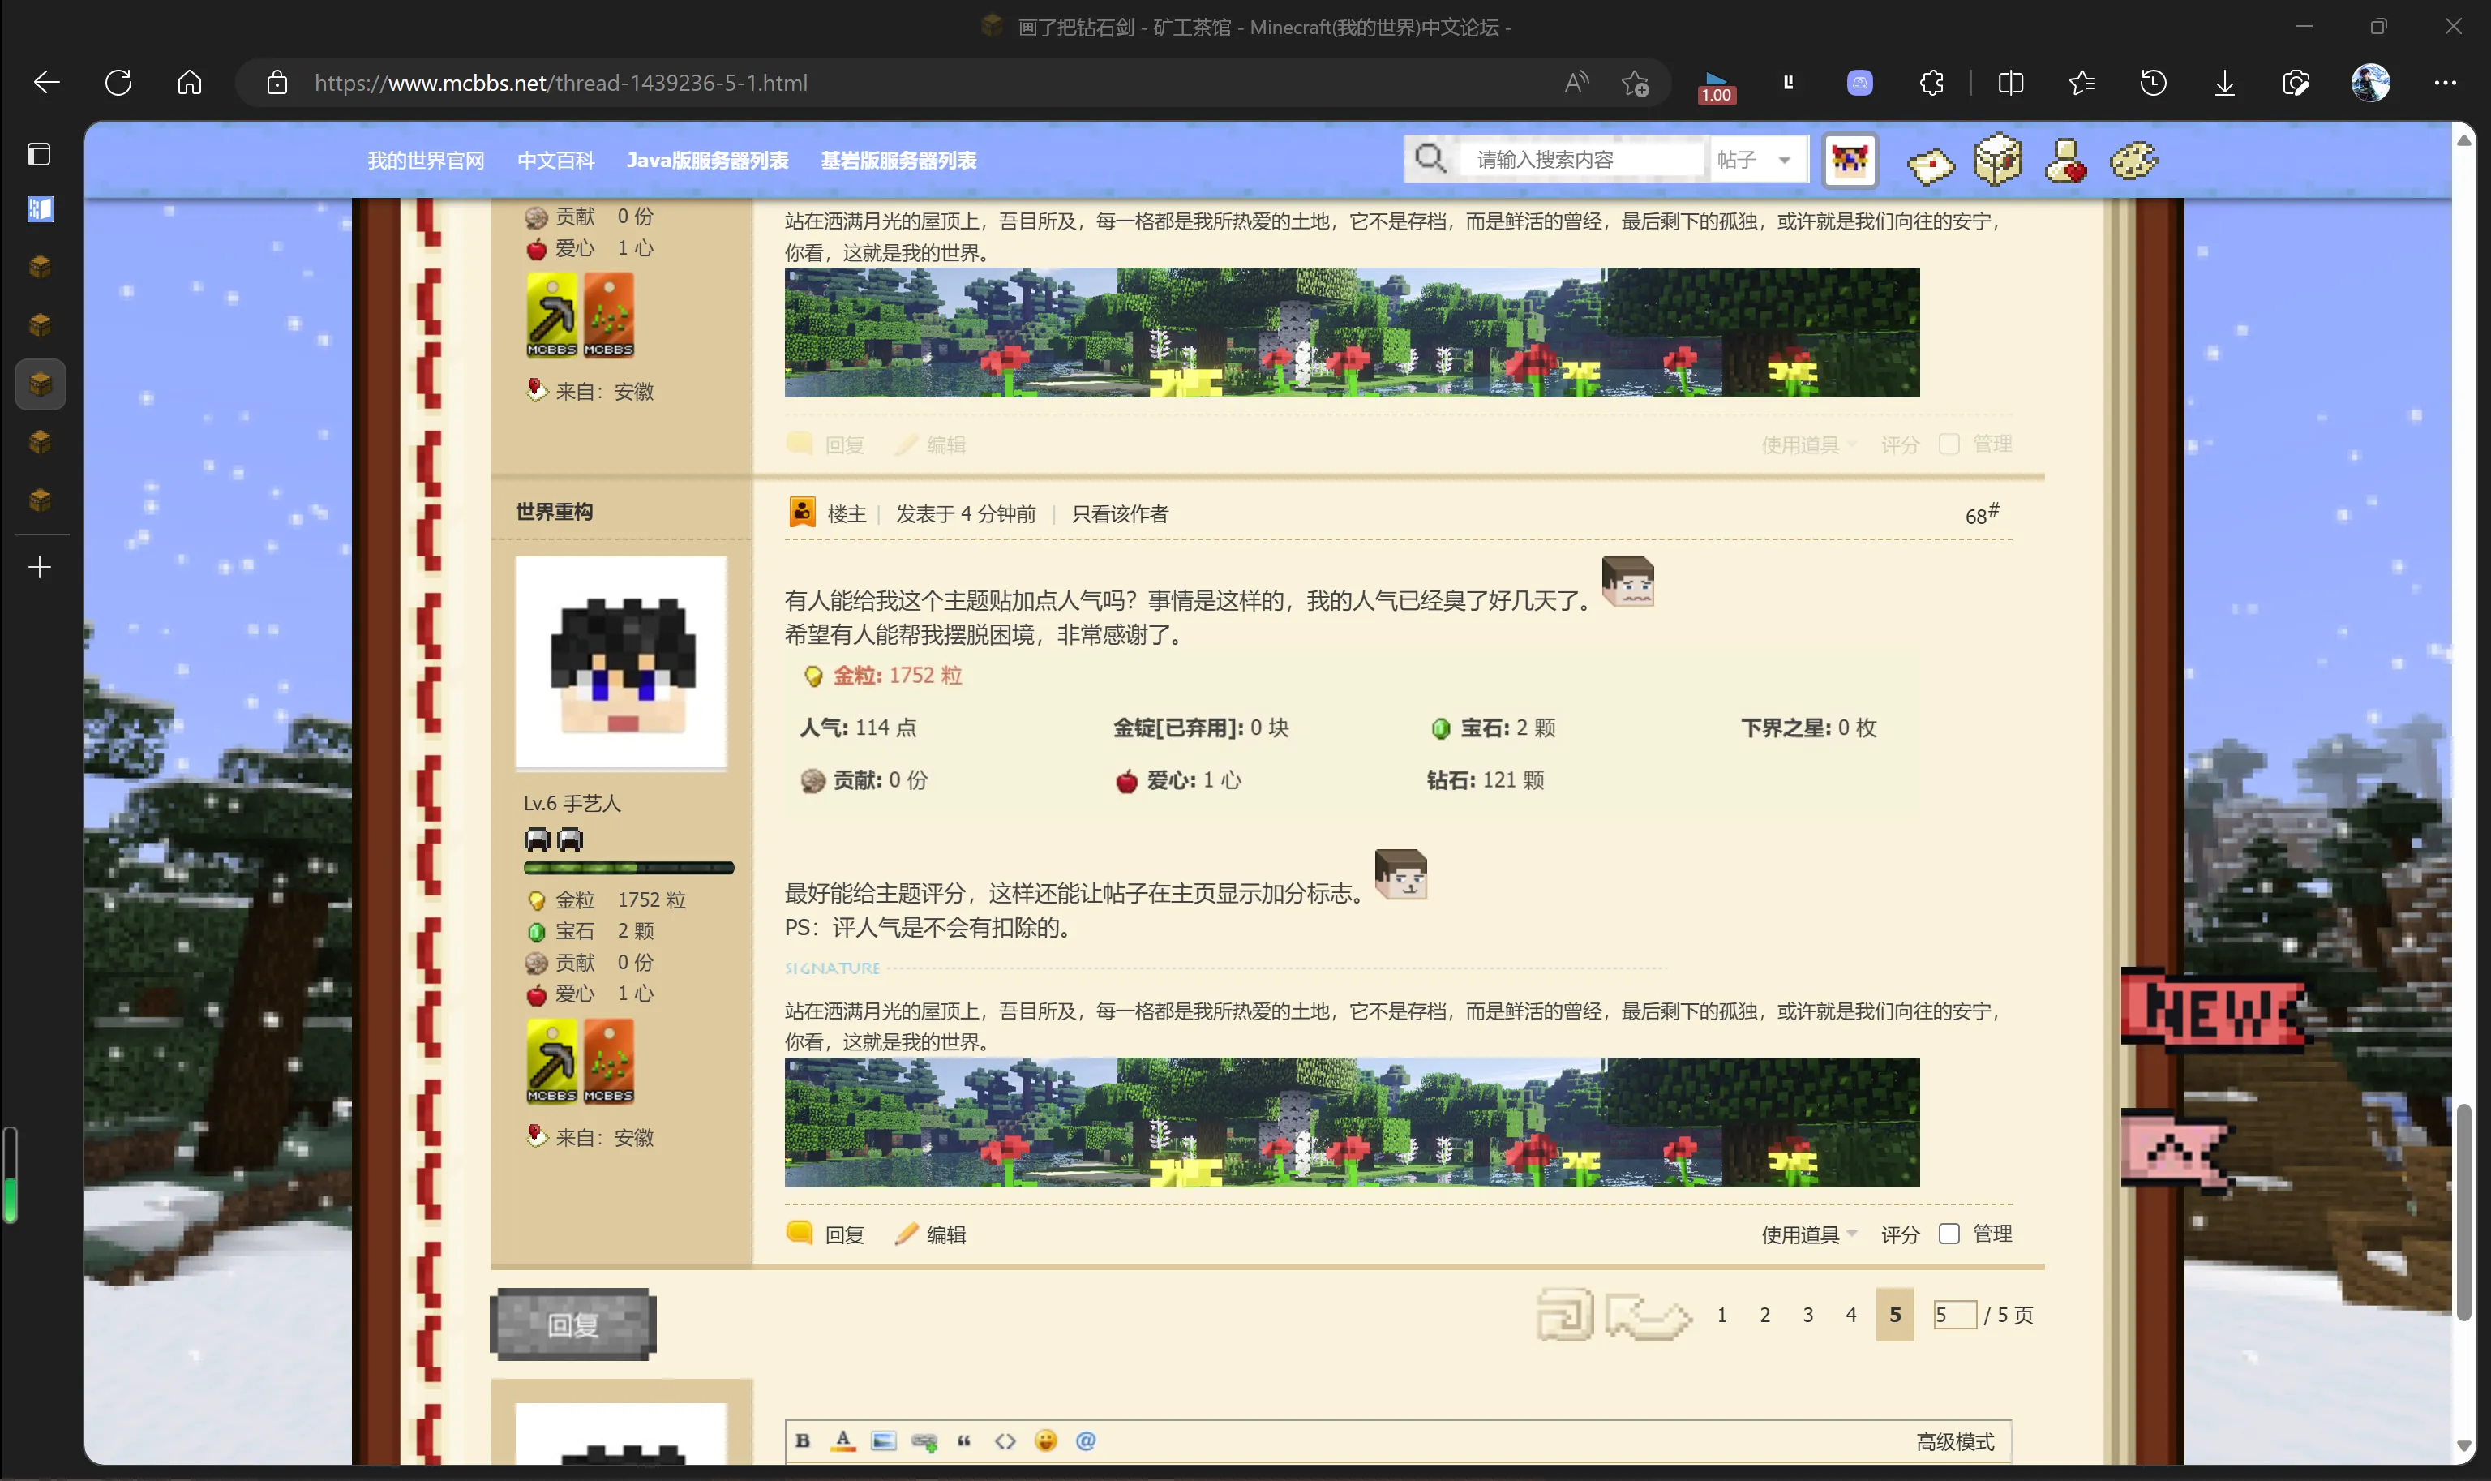Click the browser back arrow
Viewport: 2491px width, 1481px height.
coord(47,83)
